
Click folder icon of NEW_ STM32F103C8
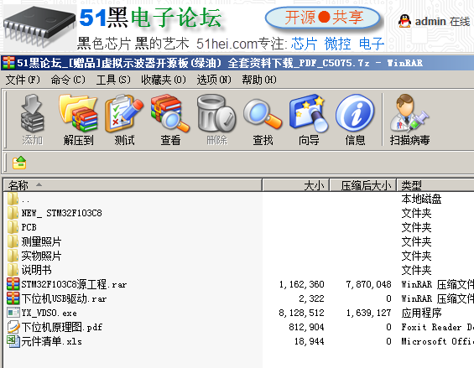click(13, 213)
